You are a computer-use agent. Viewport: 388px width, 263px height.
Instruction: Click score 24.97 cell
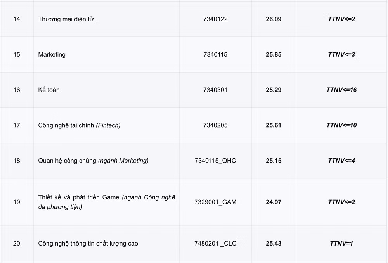point(274,202)
